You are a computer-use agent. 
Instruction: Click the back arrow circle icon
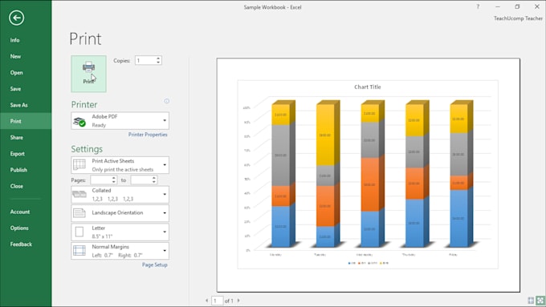tap(16, 18)
